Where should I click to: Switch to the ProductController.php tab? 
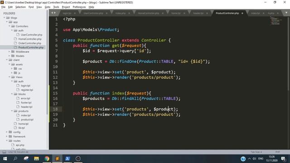pos(227,13)
